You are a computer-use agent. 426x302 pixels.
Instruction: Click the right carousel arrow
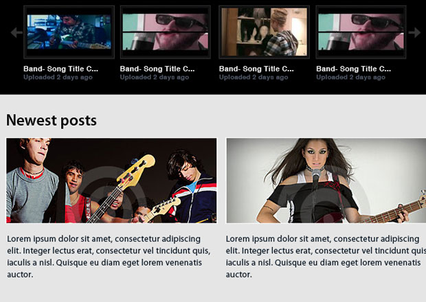414,32
